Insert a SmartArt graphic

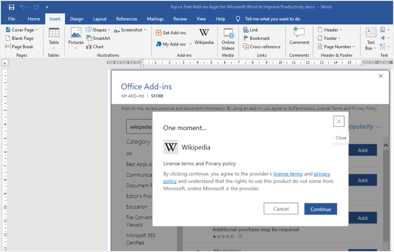[x=98, y=38]
